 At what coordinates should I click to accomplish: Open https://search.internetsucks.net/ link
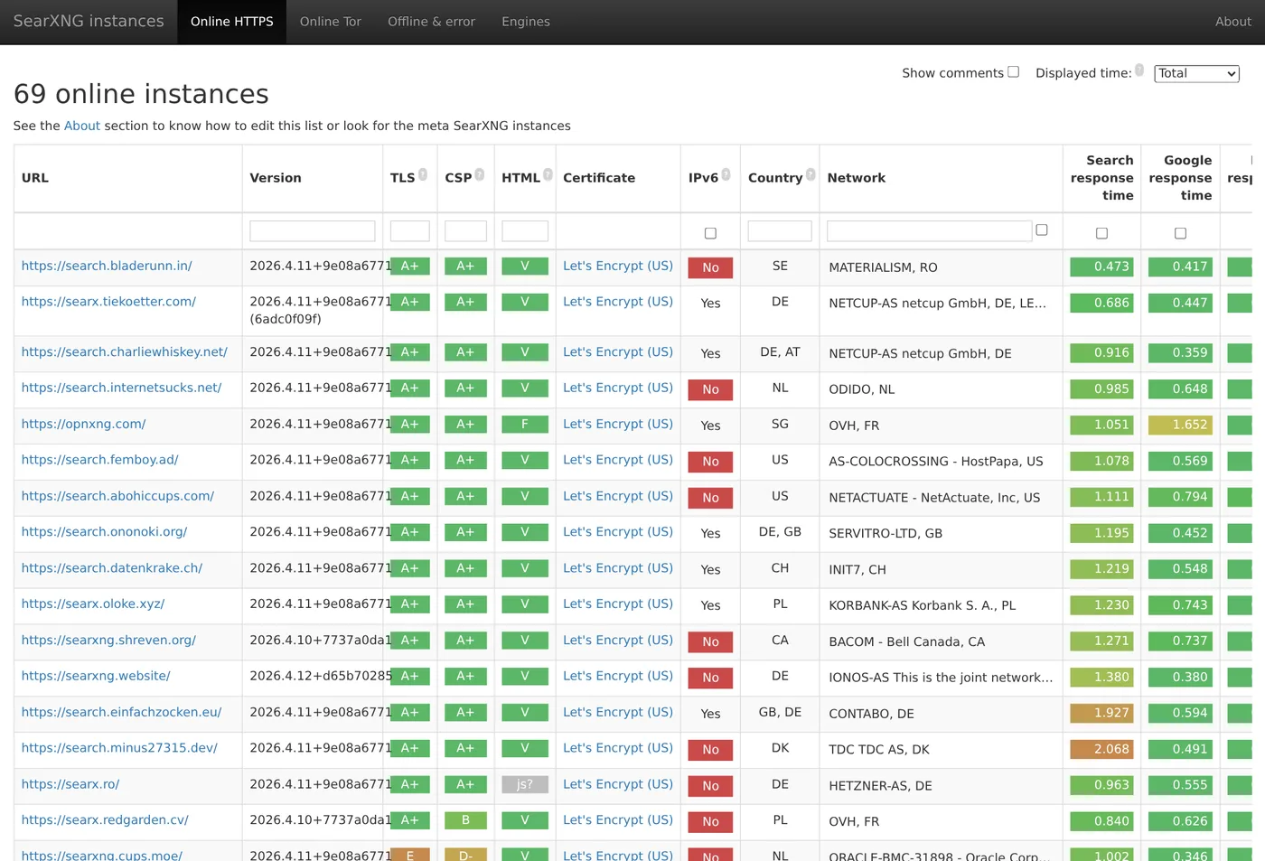click(121, 388)
